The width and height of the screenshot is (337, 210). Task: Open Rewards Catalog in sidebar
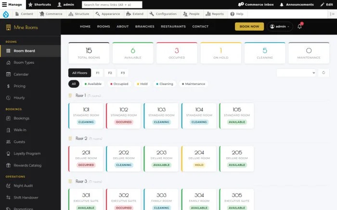30,165
